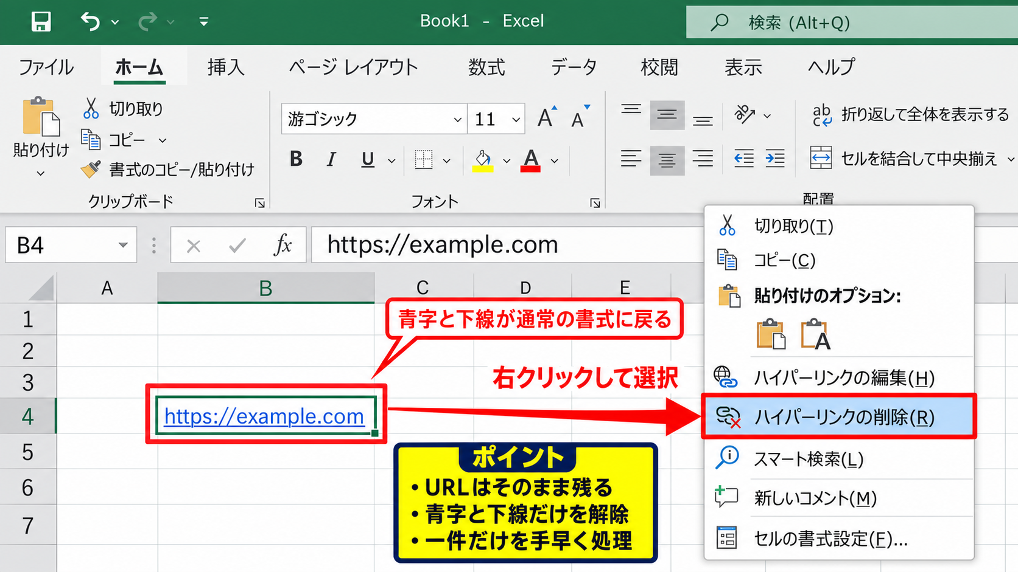Click the Decrease Indent icon
The width and height of the screenshot is (1018, 572).
[x=743, y=159]
